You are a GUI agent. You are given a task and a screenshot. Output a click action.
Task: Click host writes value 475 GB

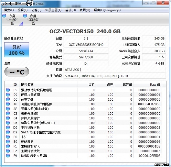(x=154, y=45)
